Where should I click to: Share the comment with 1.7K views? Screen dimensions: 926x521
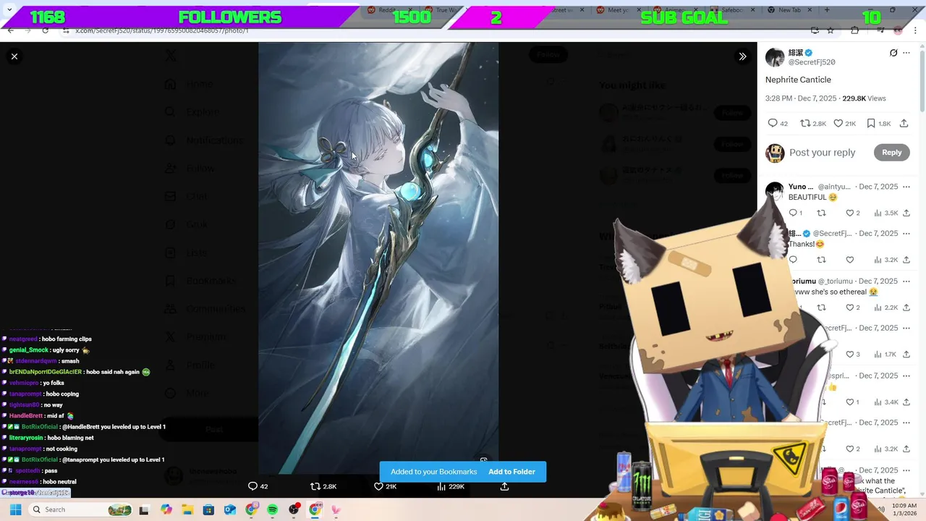click(906, 355)
